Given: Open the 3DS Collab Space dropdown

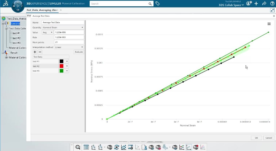Looking at the screenshot, I should pos(231,5).
